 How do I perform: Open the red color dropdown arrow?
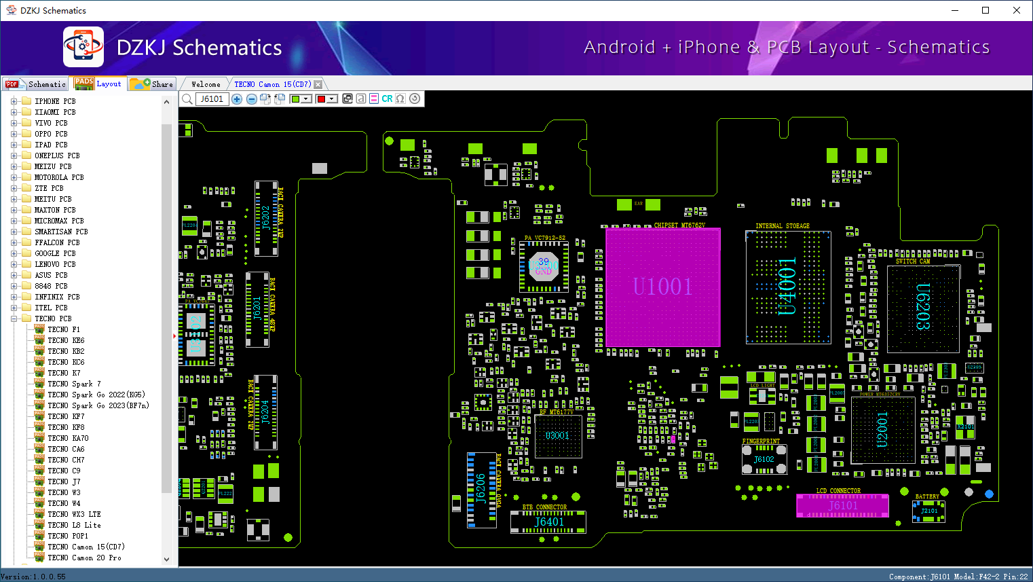click(x=332, y=99)
